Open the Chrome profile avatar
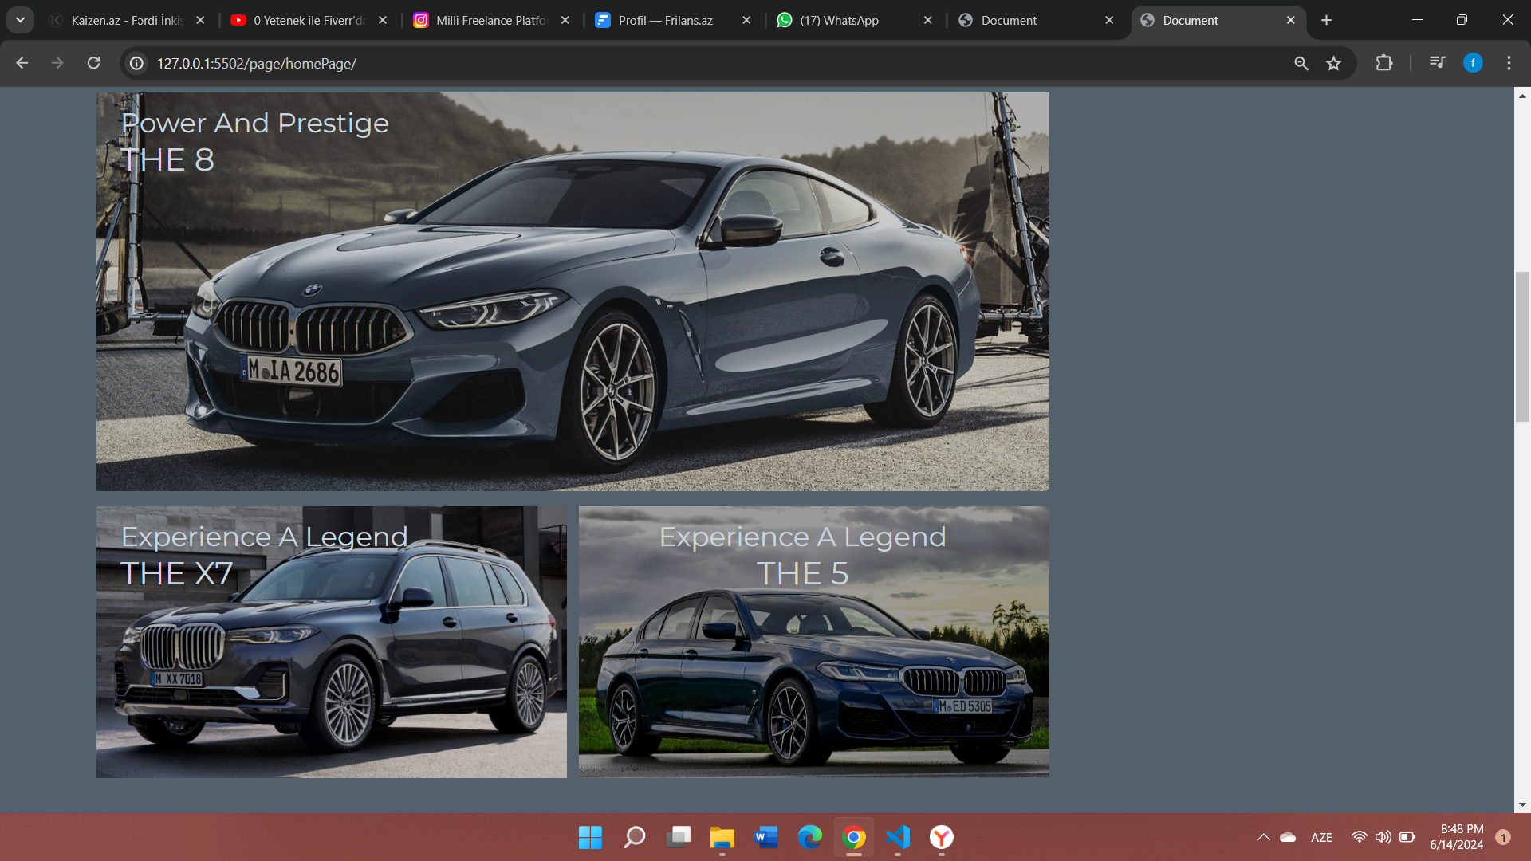Screen dimensions: 1531x861 (x=1473, y=63)
